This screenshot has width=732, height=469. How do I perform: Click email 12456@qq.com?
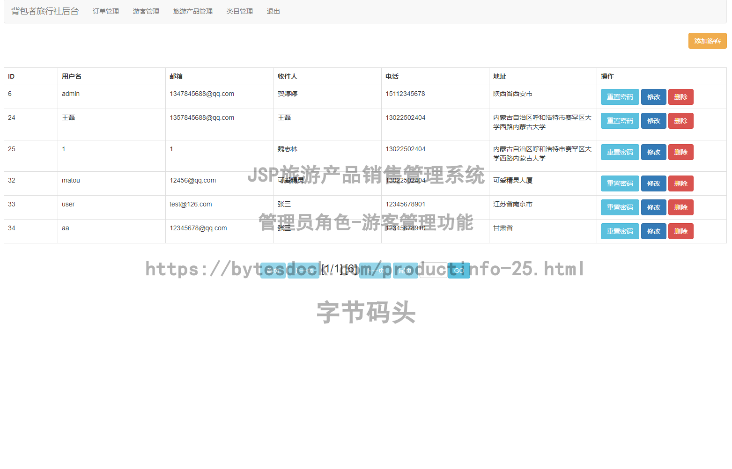click(x=193, y=180)
